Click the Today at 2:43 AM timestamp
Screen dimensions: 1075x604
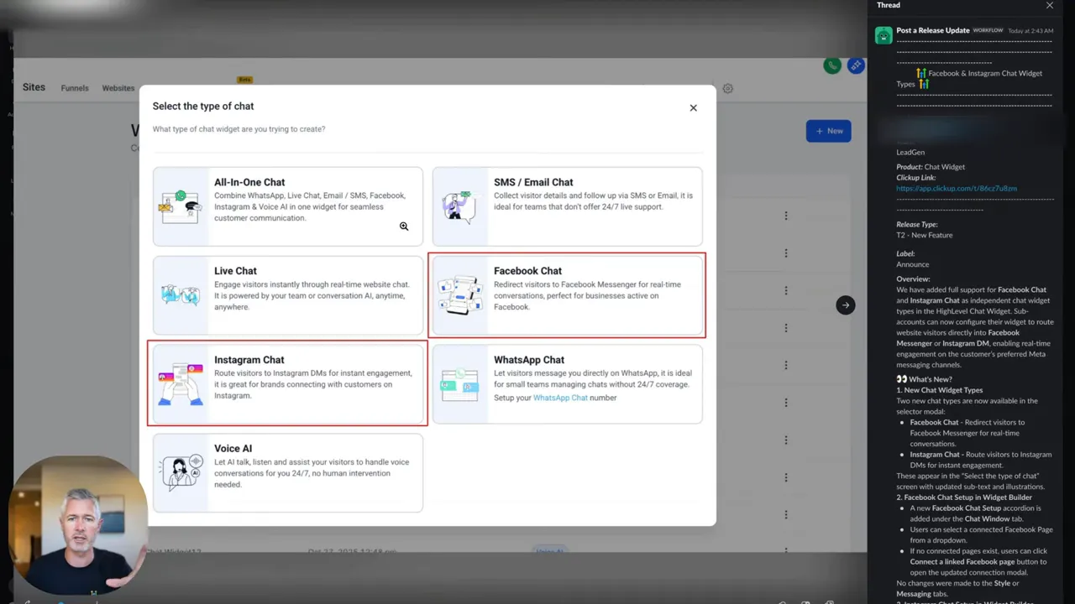click(1030, 31)
